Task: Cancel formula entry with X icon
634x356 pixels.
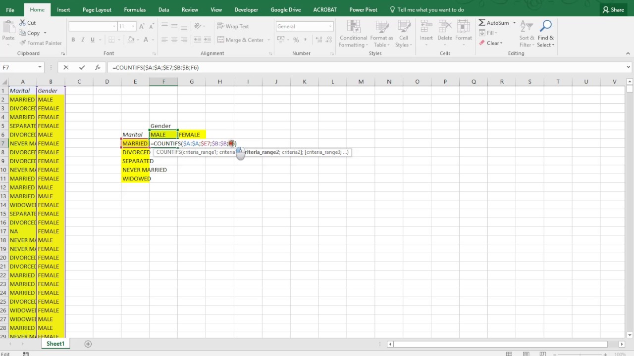Action: [x=66, y=67]
